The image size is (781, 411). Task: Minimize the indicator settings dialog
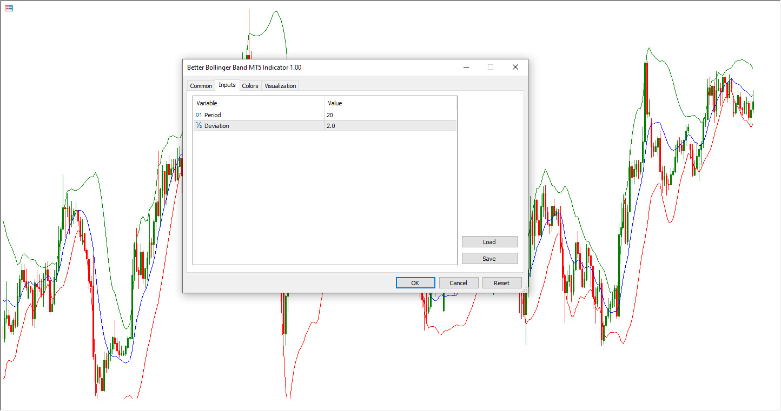[466, 68]
